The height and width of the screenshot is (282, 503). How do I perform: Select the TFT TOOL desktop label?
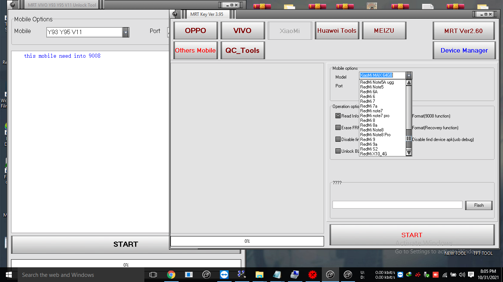tap(483, 253)
